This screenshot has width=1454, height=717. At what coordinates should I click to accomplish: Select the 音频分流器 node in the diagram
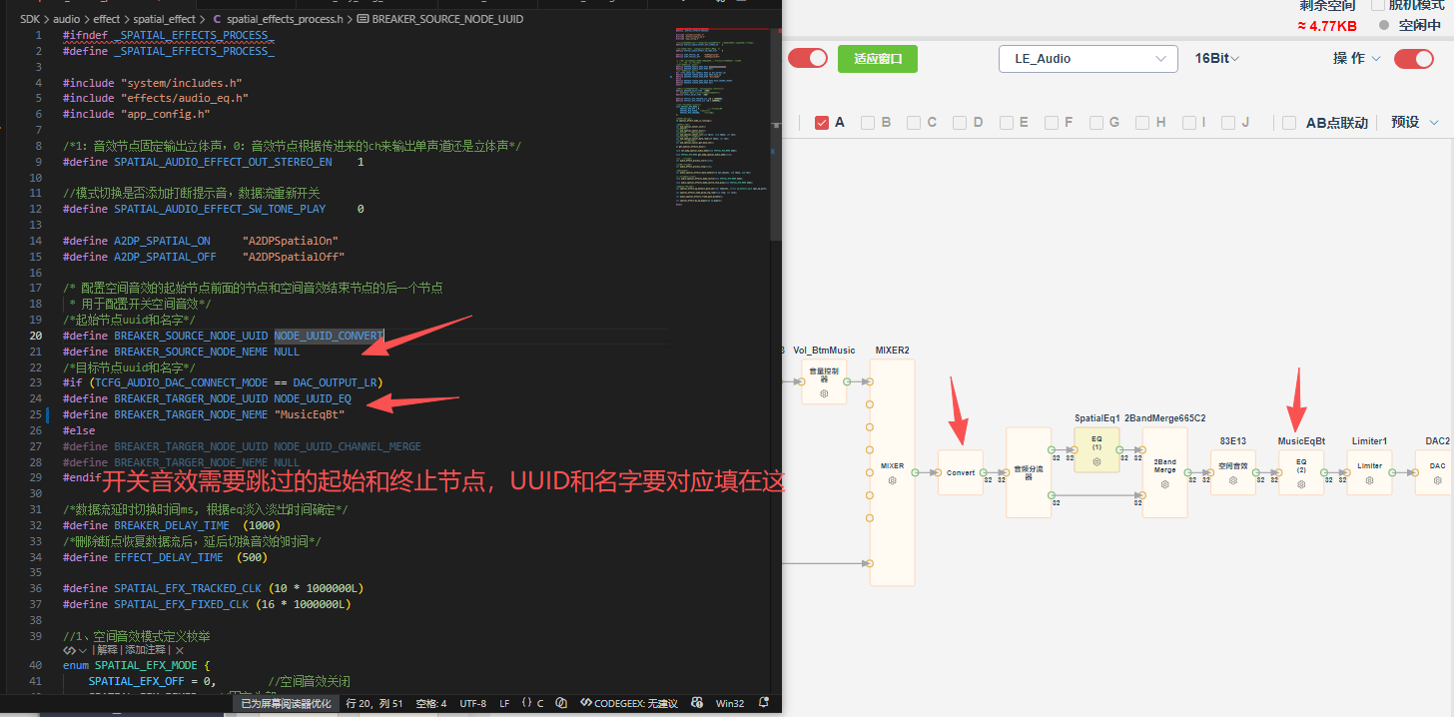[1029, 472]
